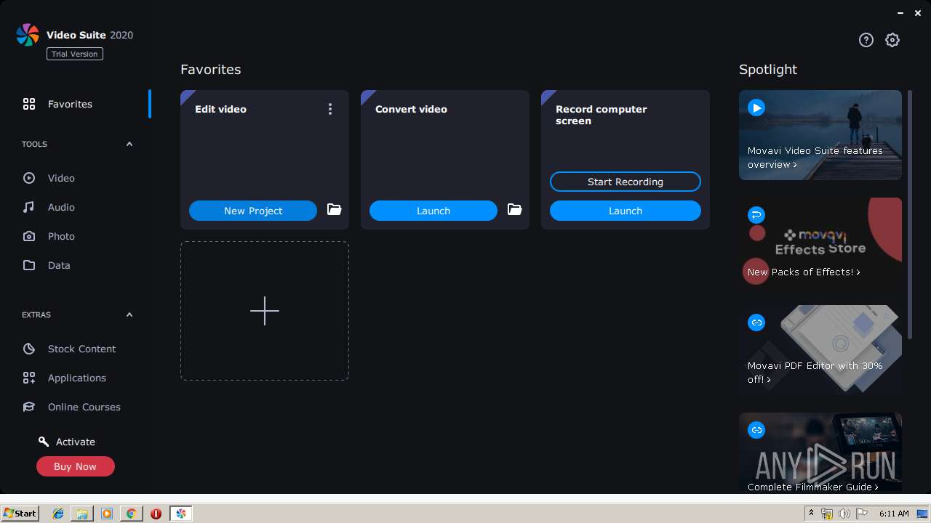Add new favorite with plus tile
The width and height of the screenshot is (931, 523).
tap(265, 311)
